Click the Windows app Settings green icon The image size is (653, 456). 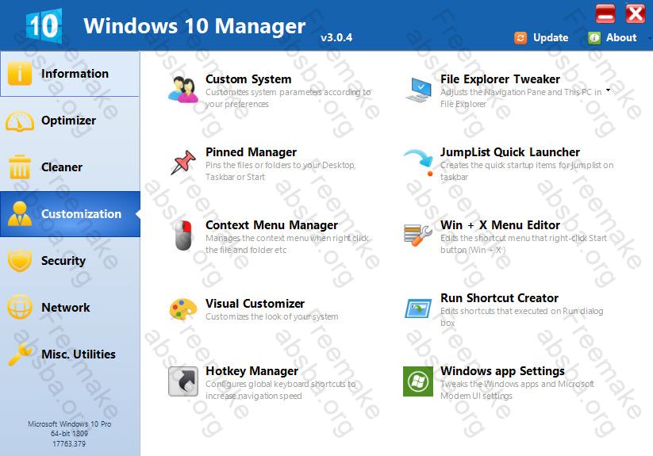coord(418,381)
